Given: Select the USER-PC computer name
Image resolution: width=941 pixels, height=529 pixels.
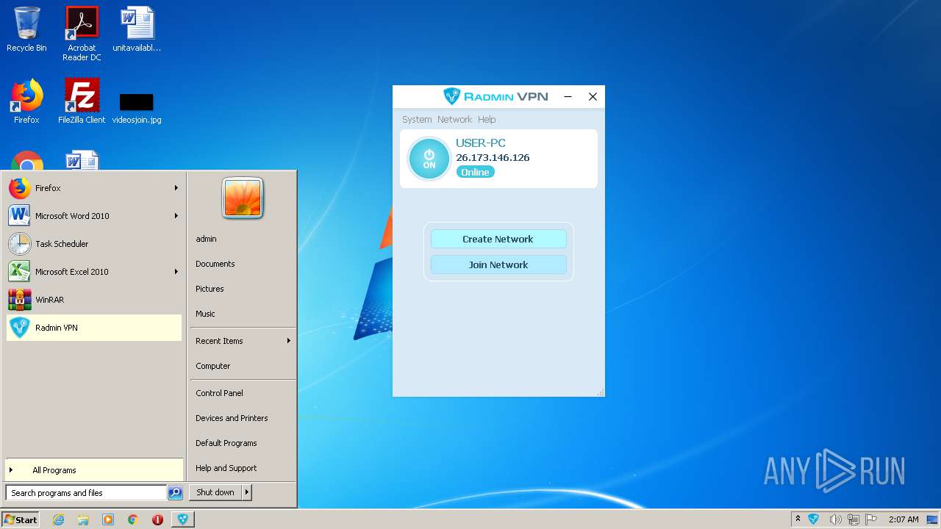Looking at the screenshot, I should (x=481, y=143).
